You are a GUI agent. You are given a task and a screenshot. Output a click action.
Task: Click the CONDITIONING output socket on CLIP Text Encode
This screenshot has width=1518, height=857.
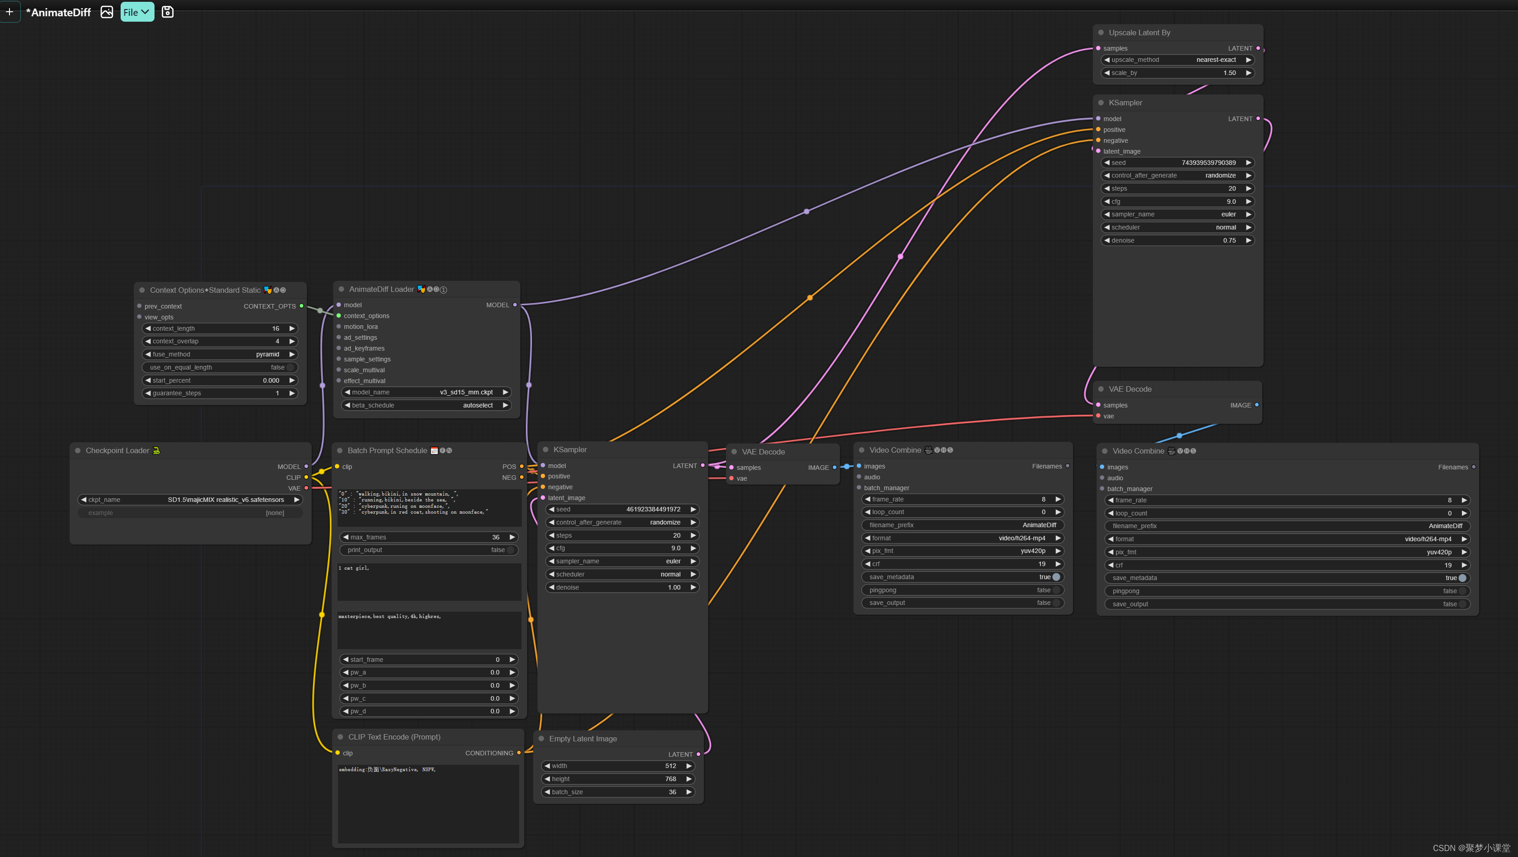pyautogui.click(x=519, y=753)
